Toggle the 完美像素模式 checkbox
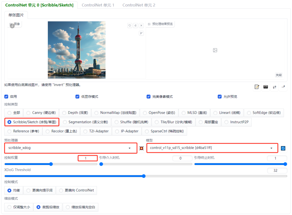 click(148, 96)
